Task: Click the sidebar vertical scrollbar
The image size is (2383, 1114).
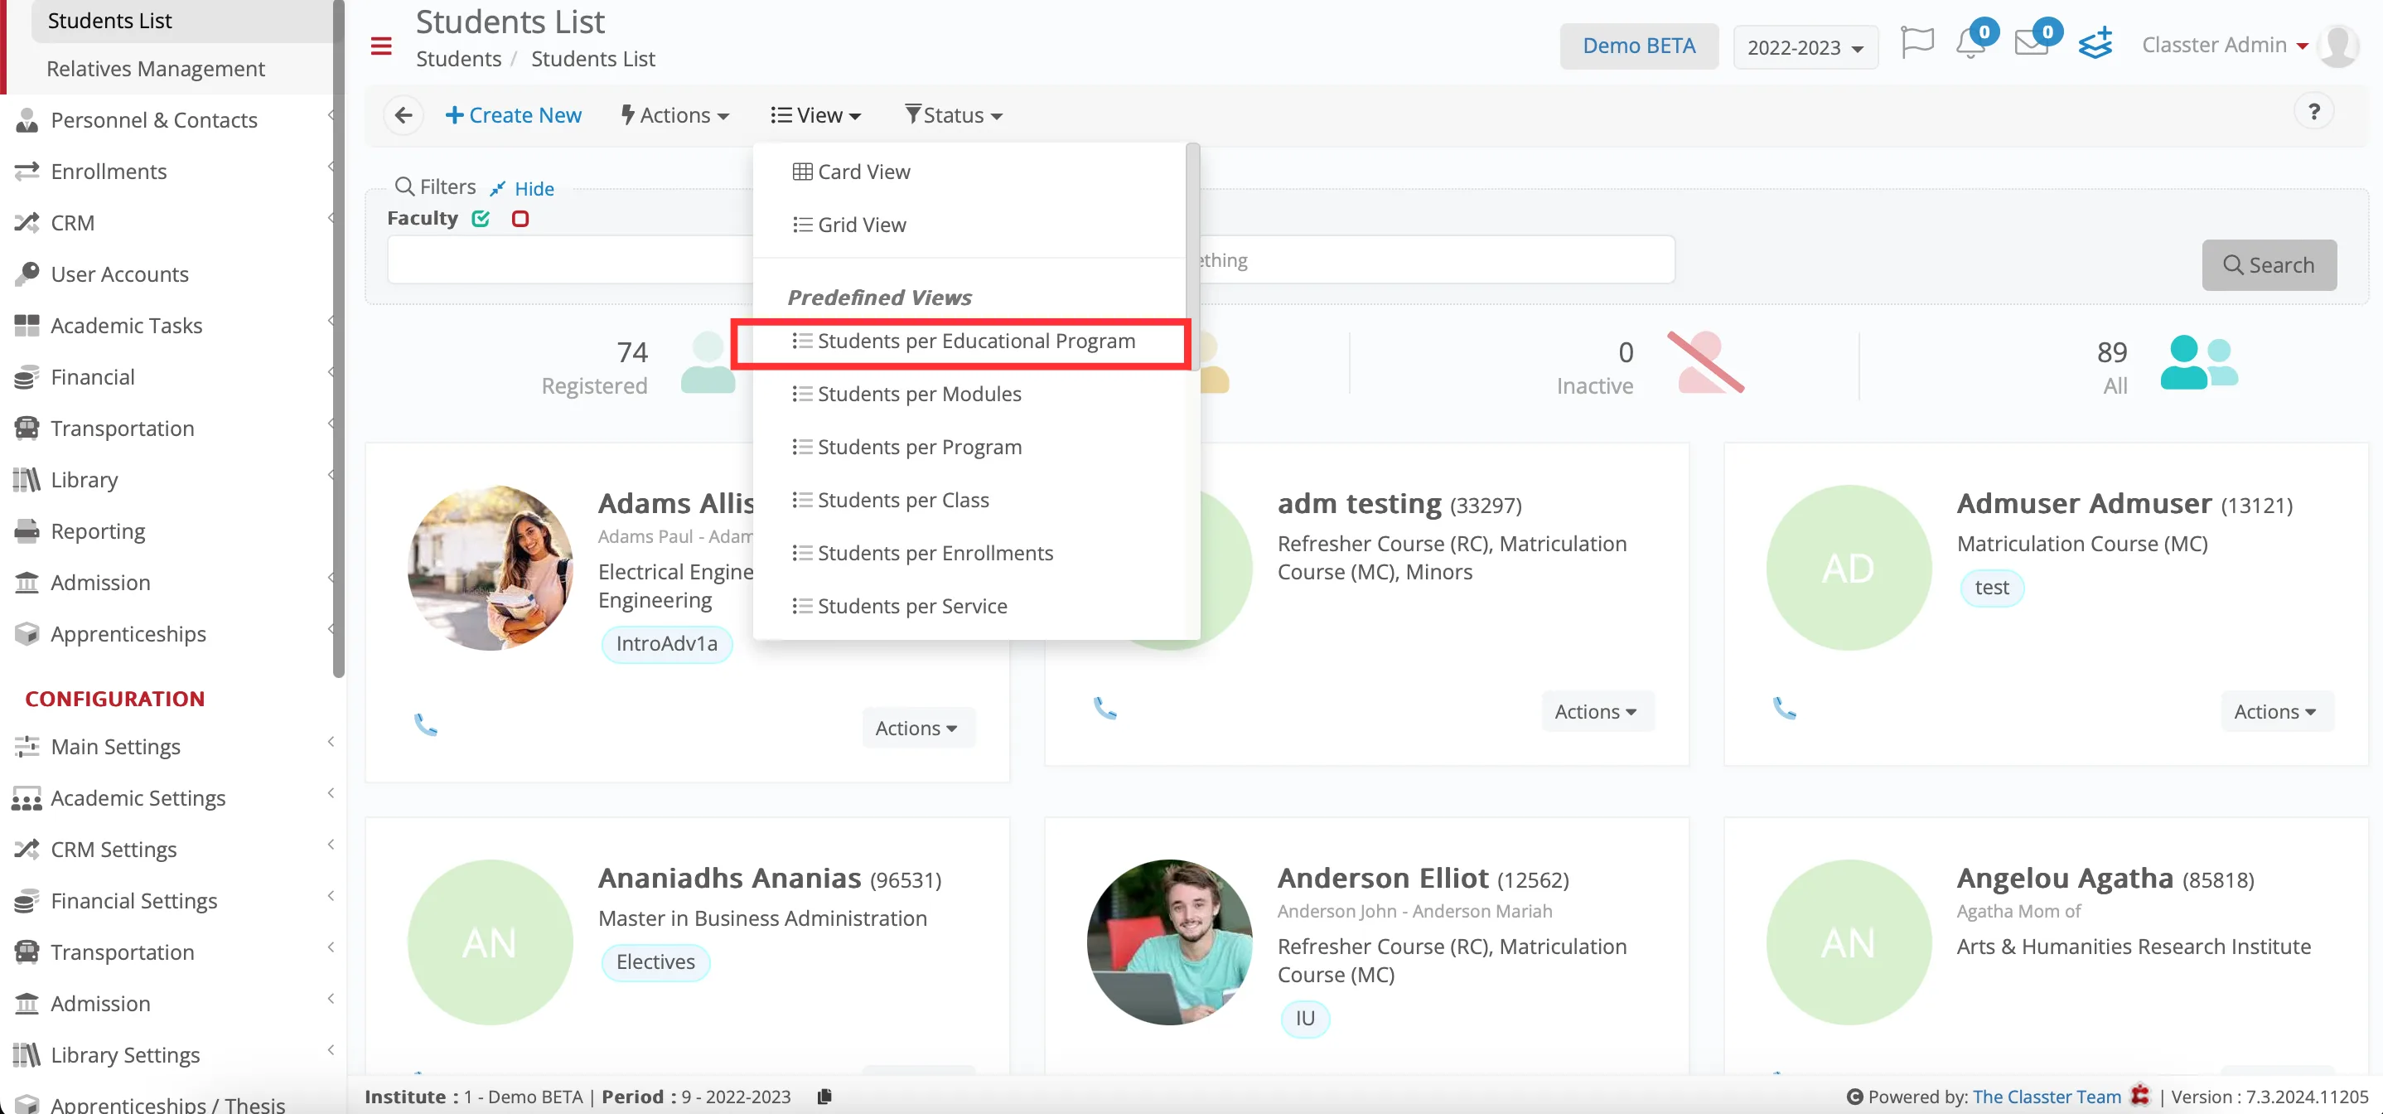Action: point(339,337)
